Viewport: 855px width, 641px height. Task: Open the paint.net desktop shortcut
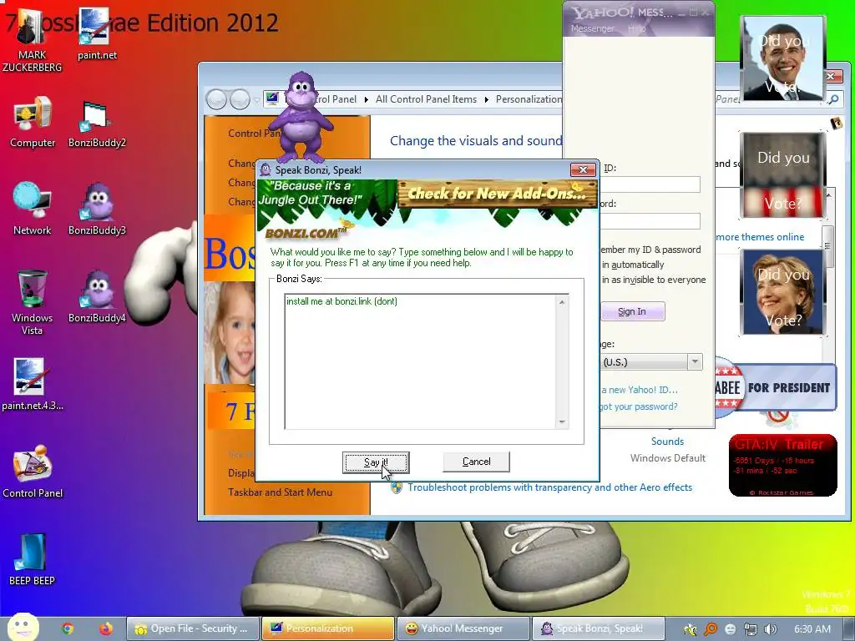(x=97, y=34)
